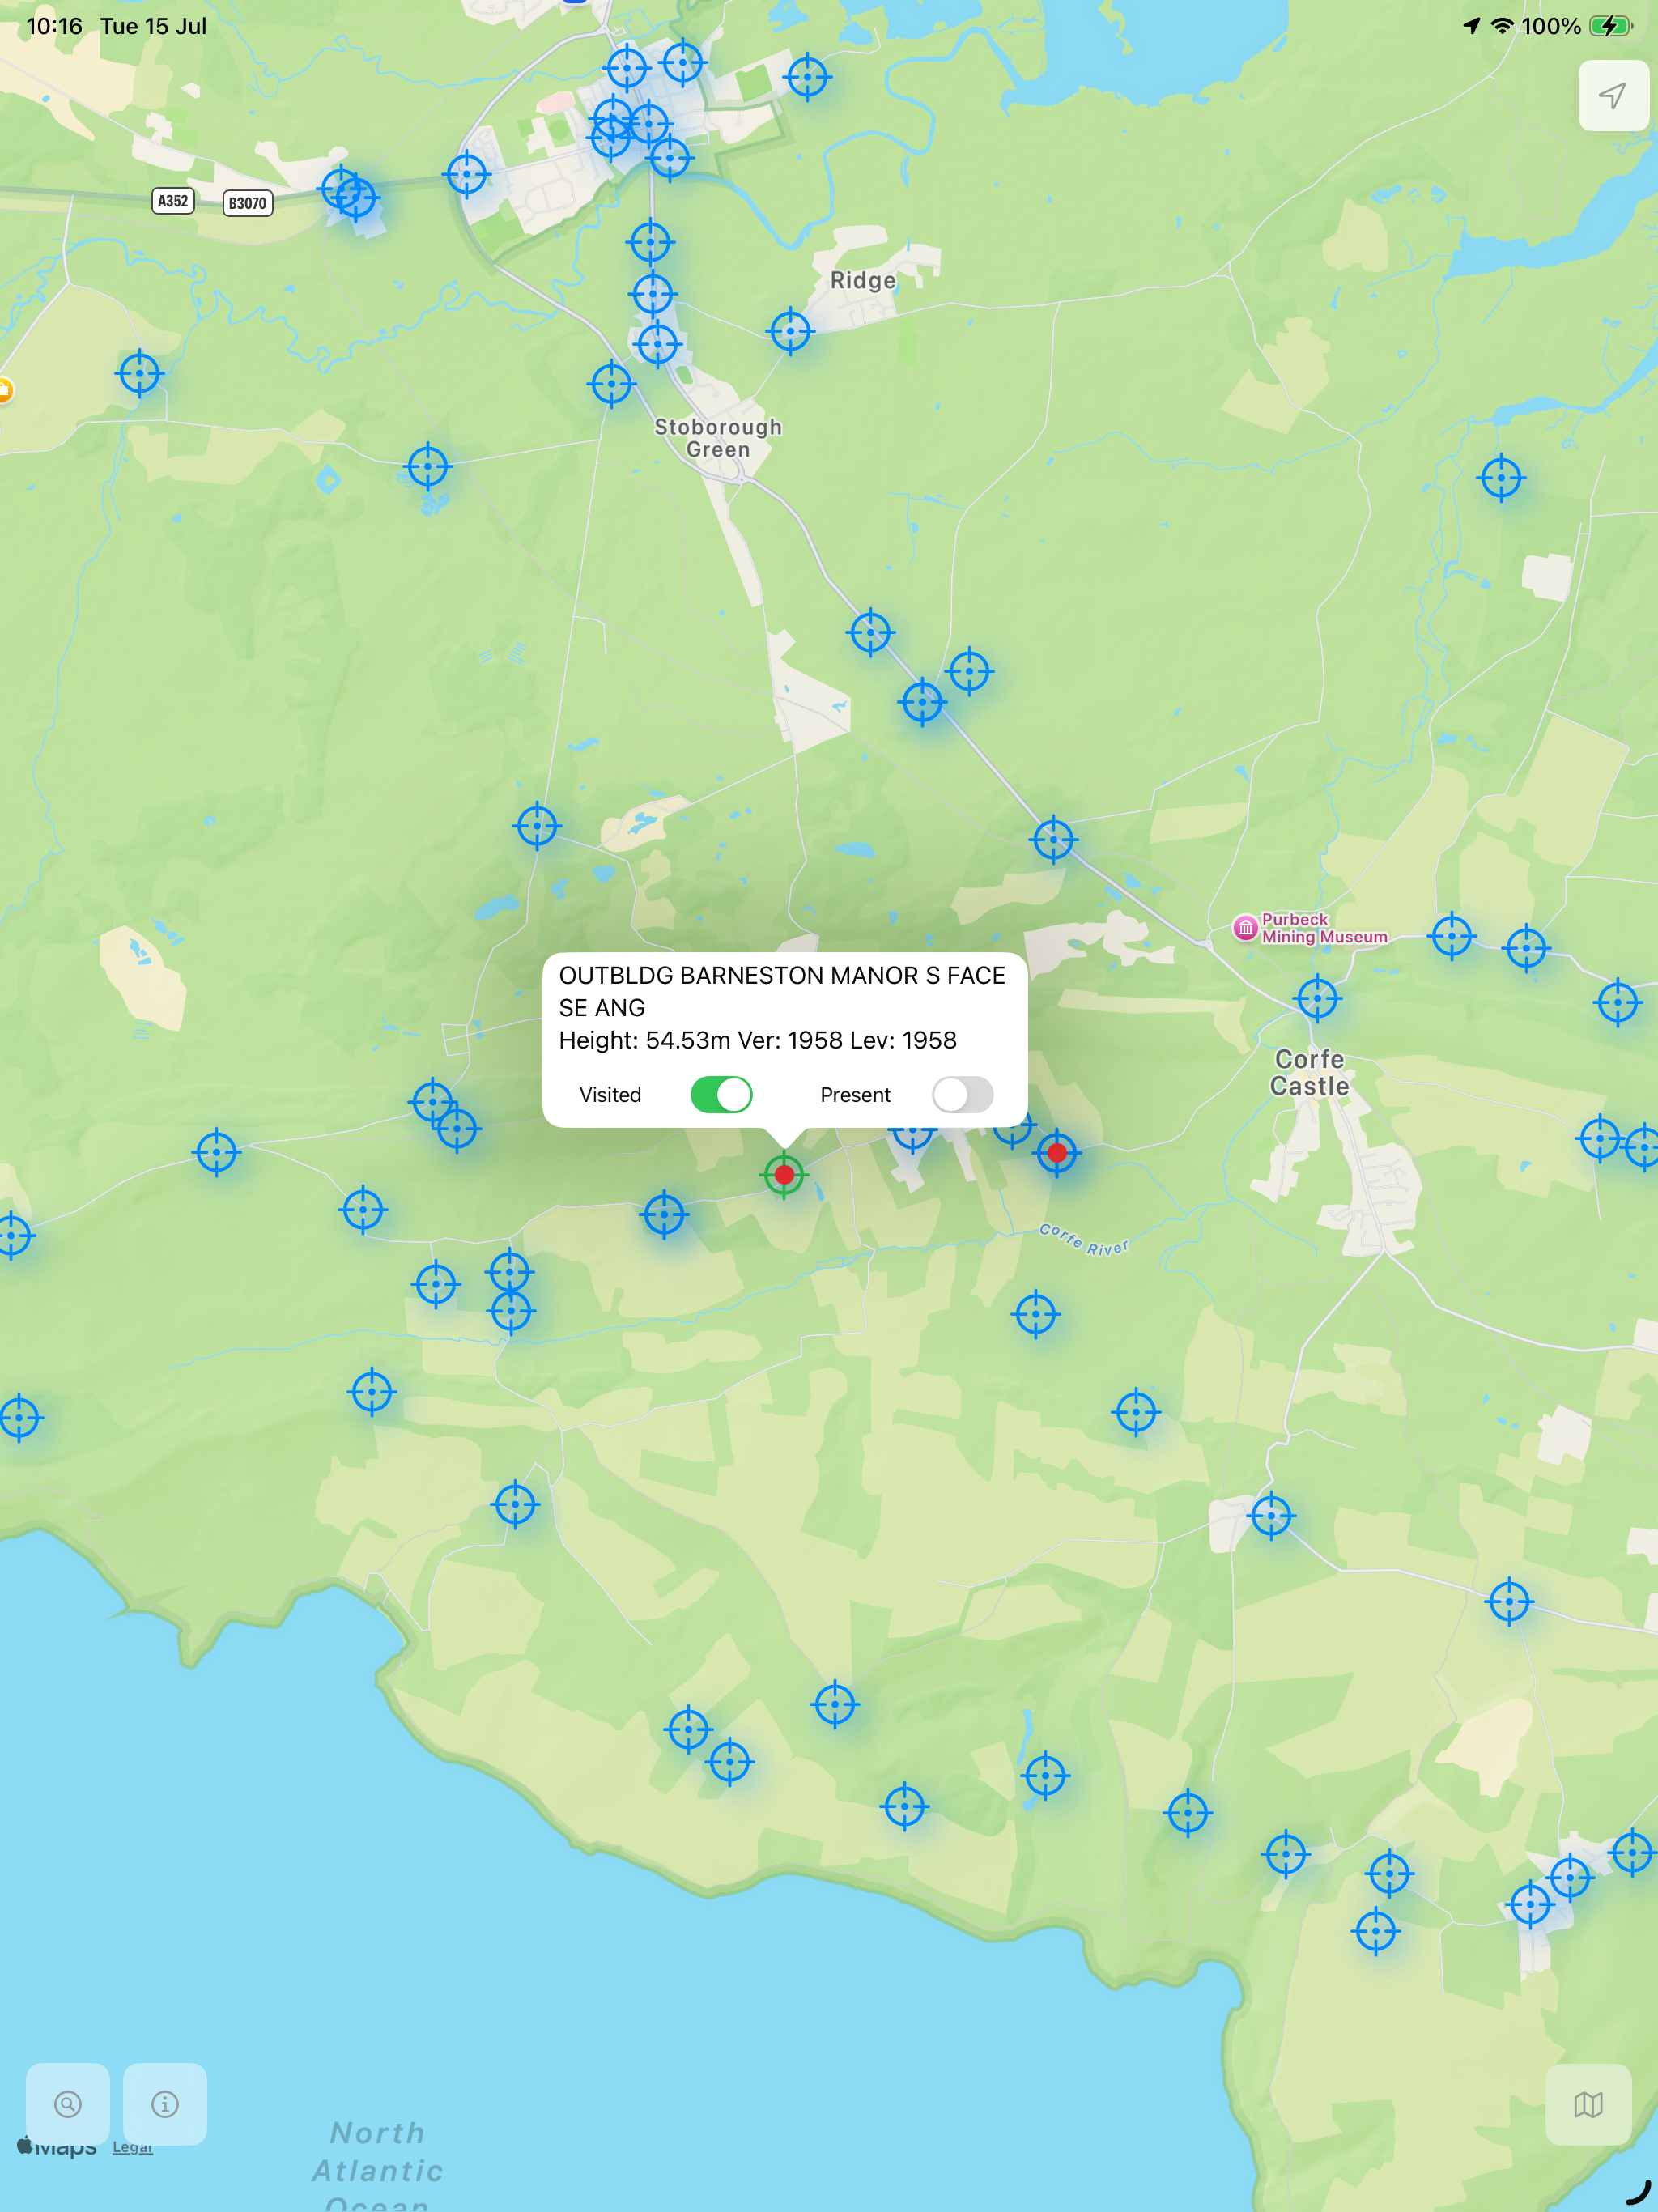1658x2212 pixels.
Task: Open the info button
Action: (165, 2103)
